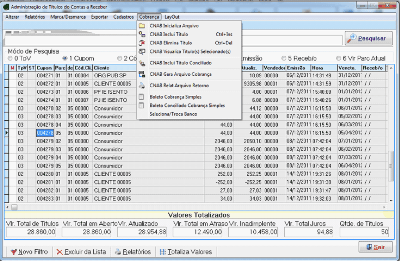
Task: Click the CNAB Inclui Título Conciliado icon
Action: point(142,63)
